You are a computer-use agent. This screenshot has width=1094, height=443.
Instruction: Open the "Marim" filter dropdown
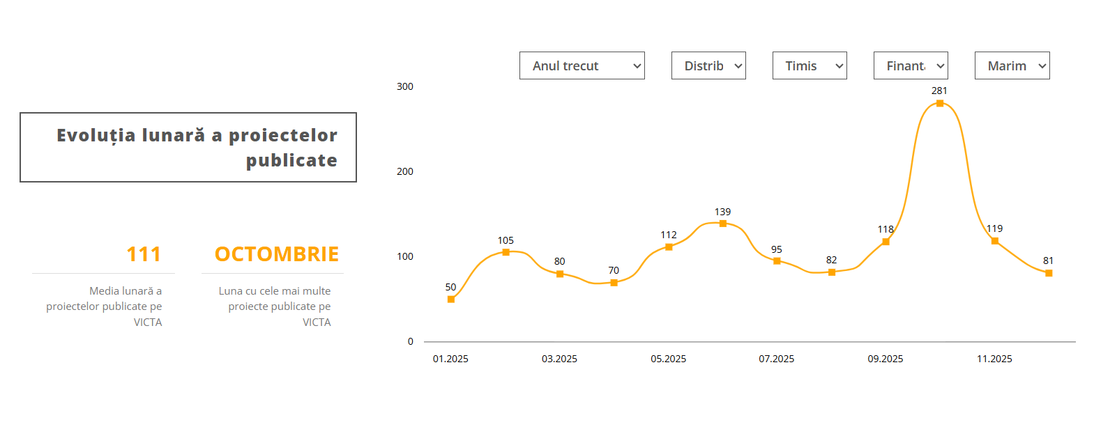pyautogui.click(x=1012, y=65)
